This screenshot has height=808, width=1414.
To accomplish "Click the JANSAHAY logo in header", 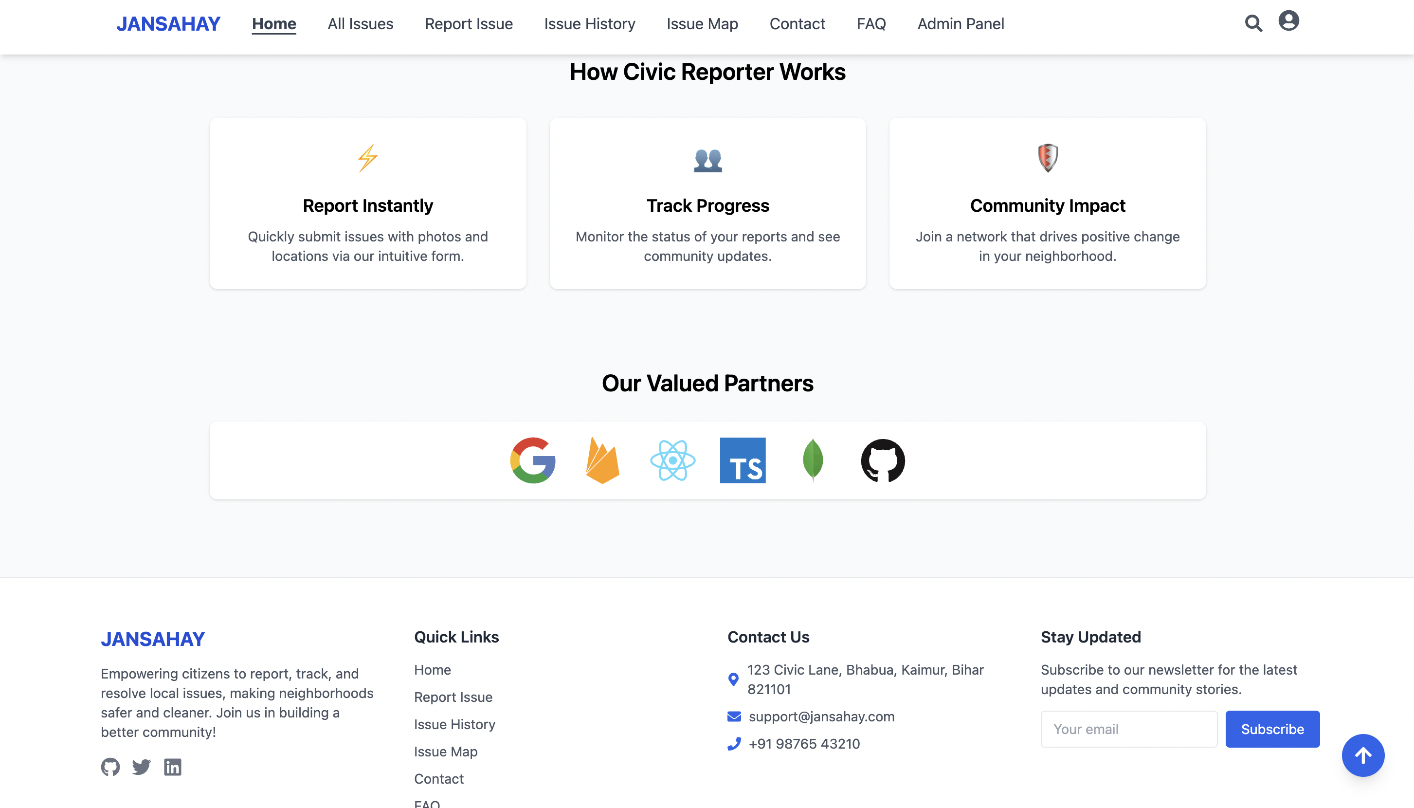I will click(168, 24).
